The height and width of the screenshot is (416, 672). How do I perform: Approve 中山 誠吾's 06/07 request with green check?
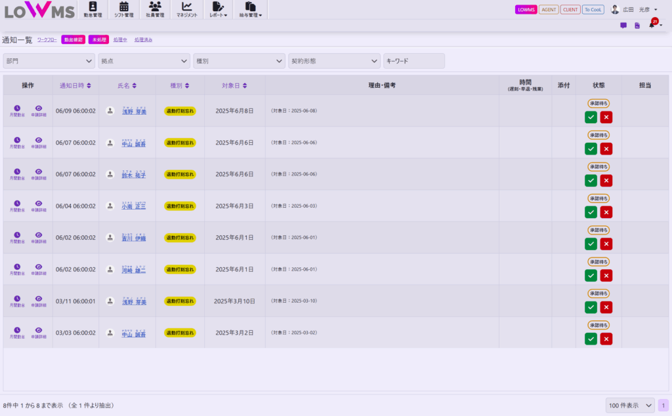click(x=591, y=149)
